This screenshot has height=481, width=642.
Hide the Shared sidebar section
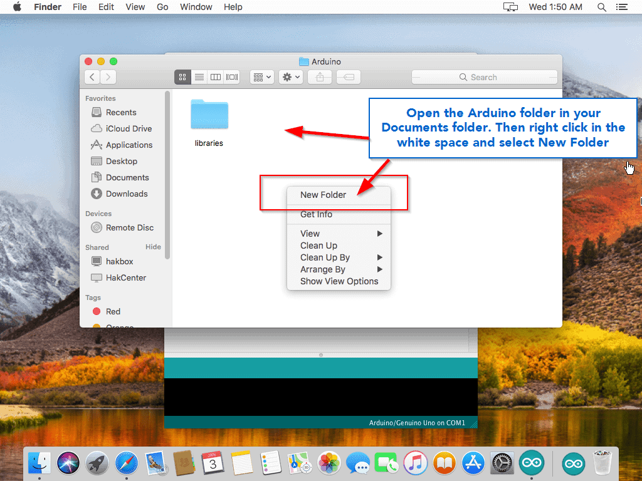click(153, 247)
